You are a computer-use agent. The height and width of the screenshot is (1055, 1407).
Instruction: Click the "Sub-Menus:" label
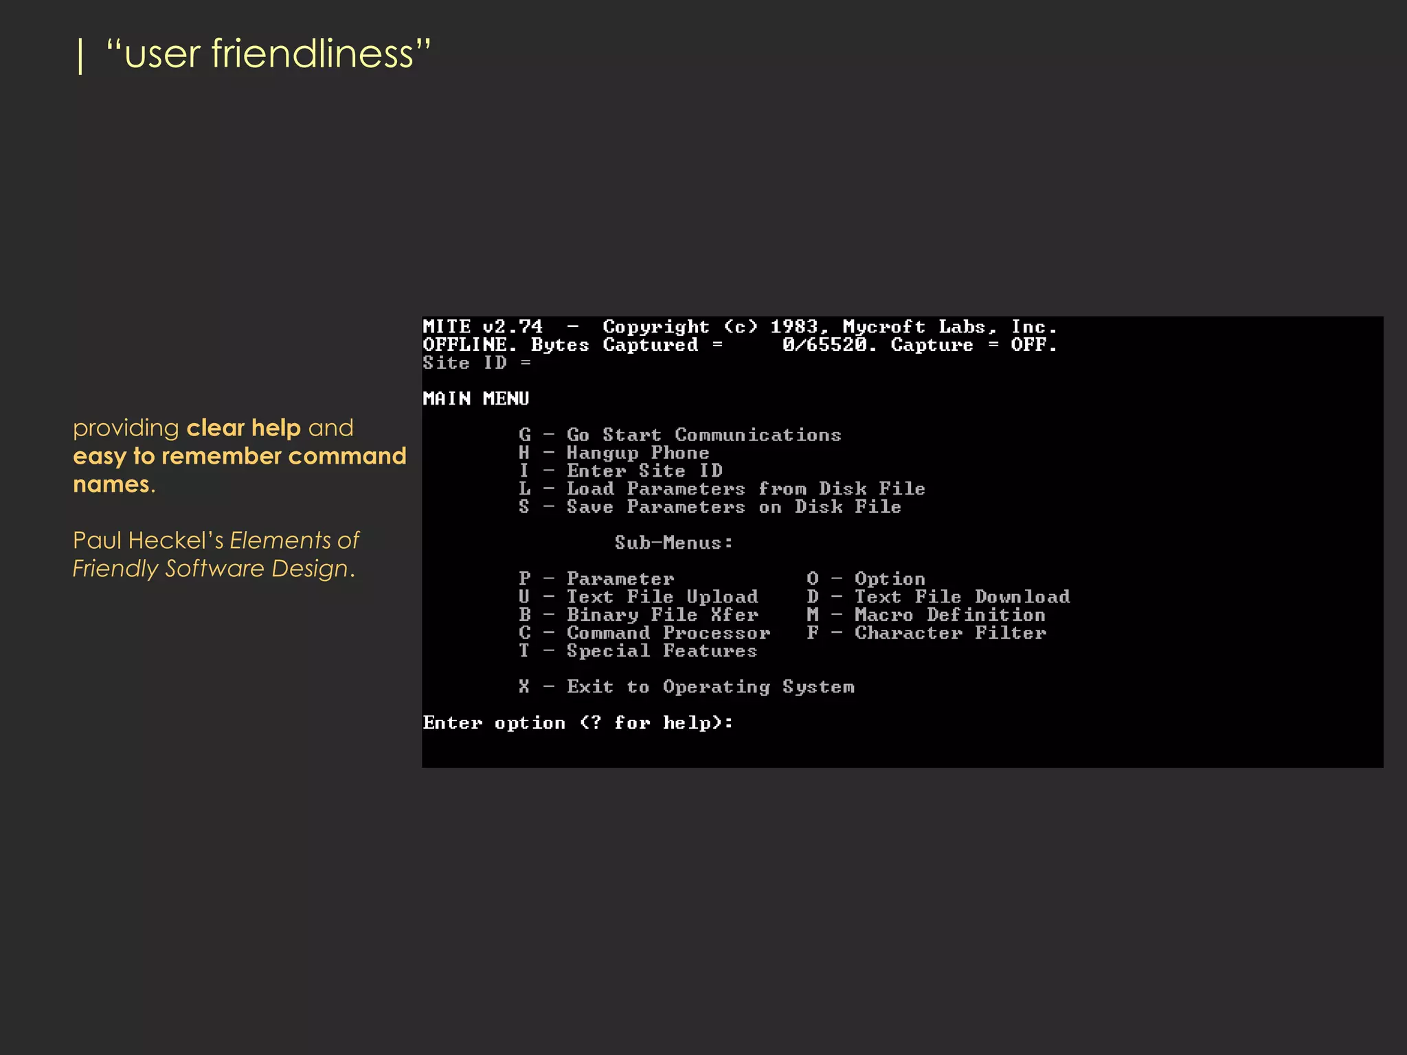[x=674, y=543]
